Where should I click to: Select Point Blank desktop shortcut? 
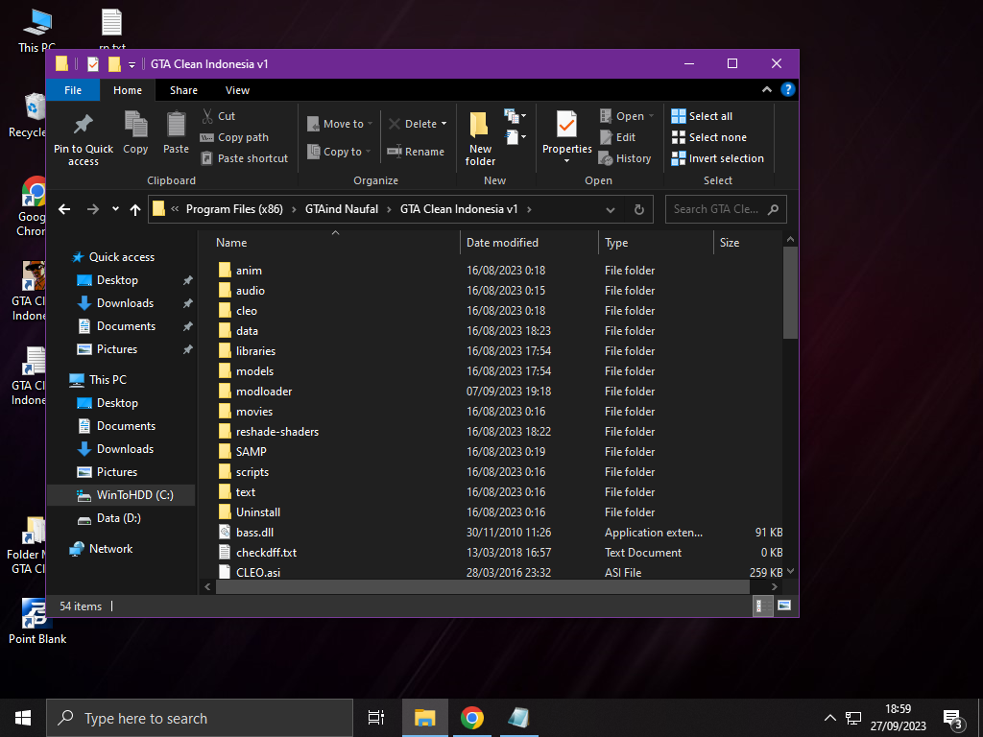(x=37, y=621)
